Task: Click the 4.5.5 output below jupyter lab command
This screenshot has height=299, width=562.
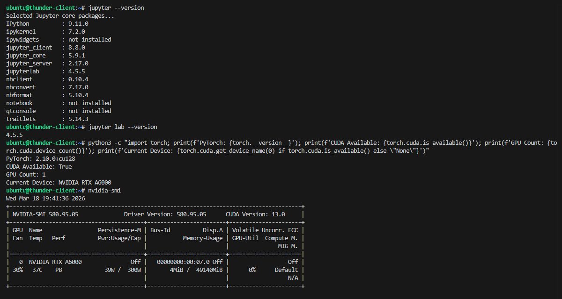Action: point(15,135)
